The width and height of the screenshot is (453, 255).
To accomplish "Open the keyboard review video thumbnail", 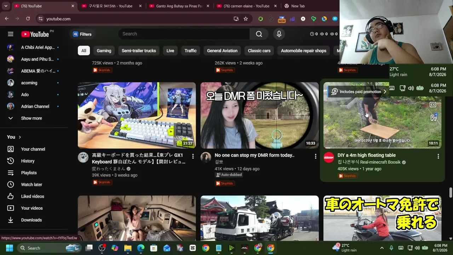I will tap(137, 115).
